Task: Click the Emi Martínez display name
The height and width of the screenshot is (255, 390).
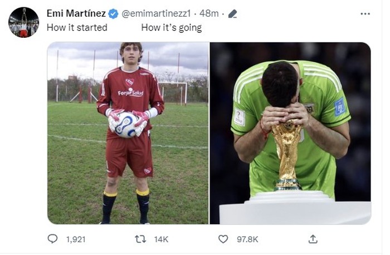Action: (x=76, y=13)
